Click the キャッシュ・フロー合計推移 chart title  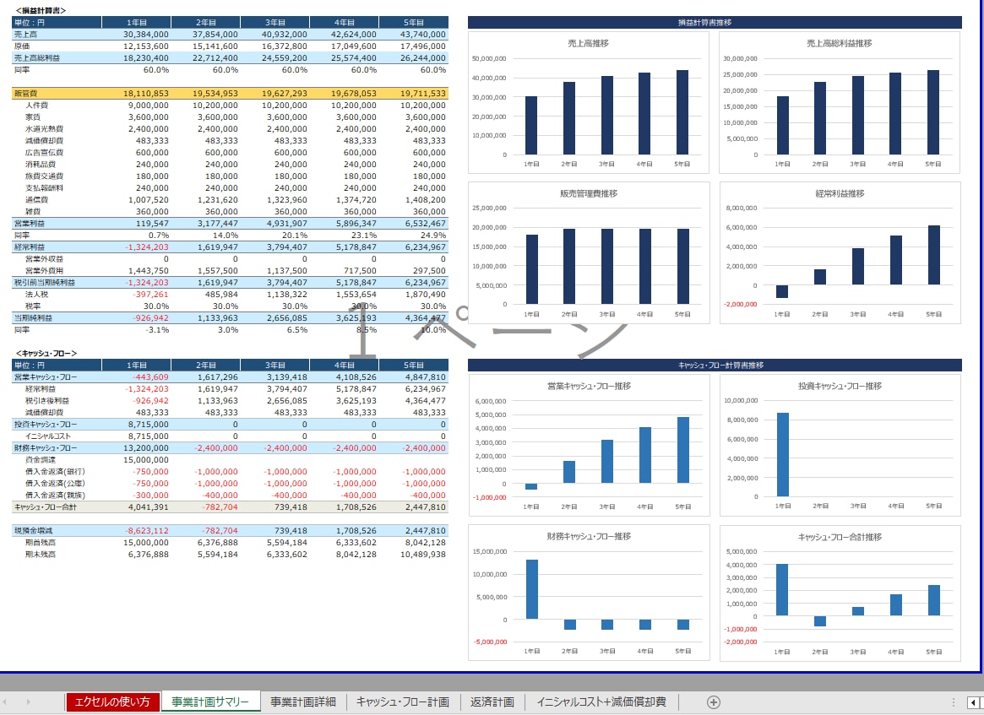click(840, 537)
